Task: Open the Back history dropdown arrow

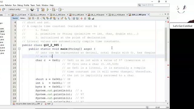Action: tap(35, 18)
